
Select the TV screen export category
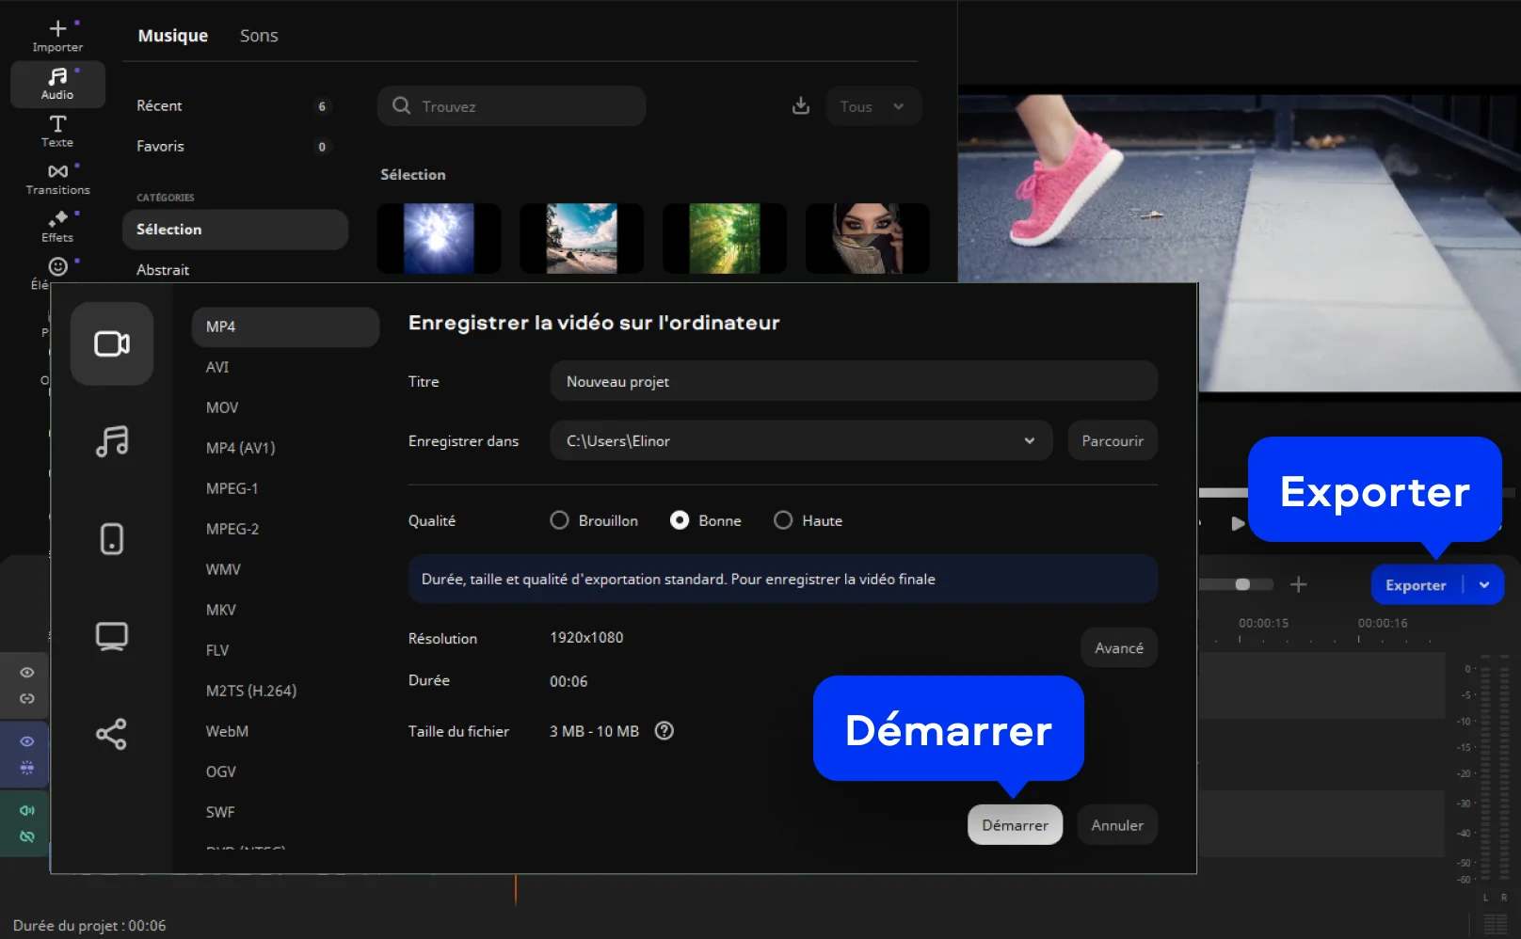tap(112, 637)
